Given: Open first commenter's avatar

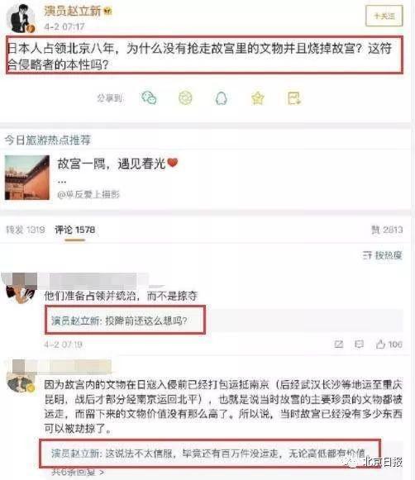Looking at the screenshot, I should coord(21,290).
